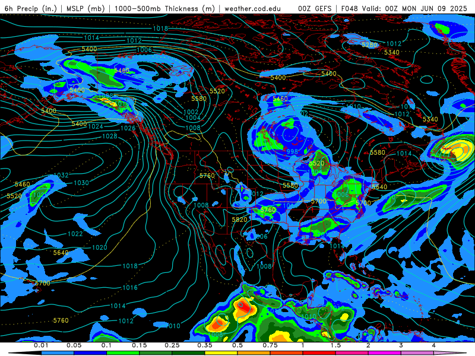Select the red 1–1.5 legend swatch

319,353
